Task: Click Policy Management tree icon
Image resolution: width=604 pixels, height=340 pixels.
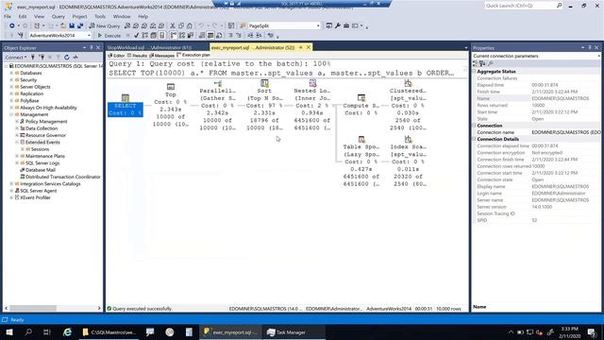Action: 23,122
